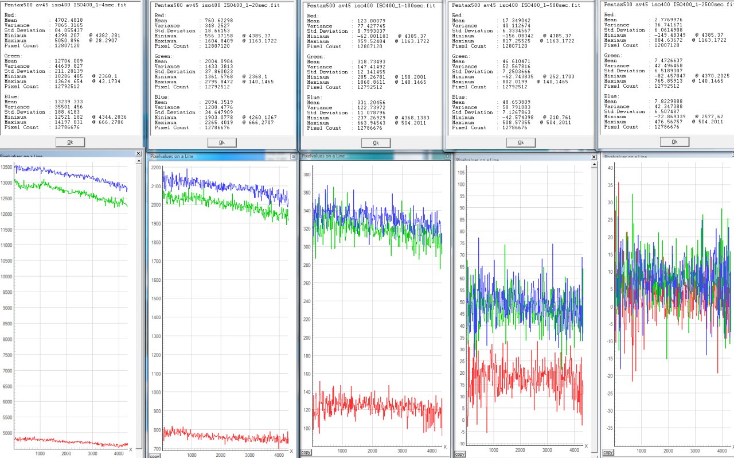Click Ok in the ISO400_1-4sec.fit statistics window
Viewport: 734px width, 458px height.
click(x=71, y=142)
